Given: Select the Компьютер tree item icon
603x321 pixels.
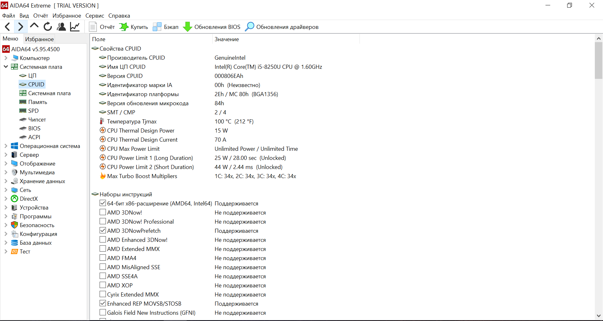Looking at the screenshot, I should pos(14,58).
